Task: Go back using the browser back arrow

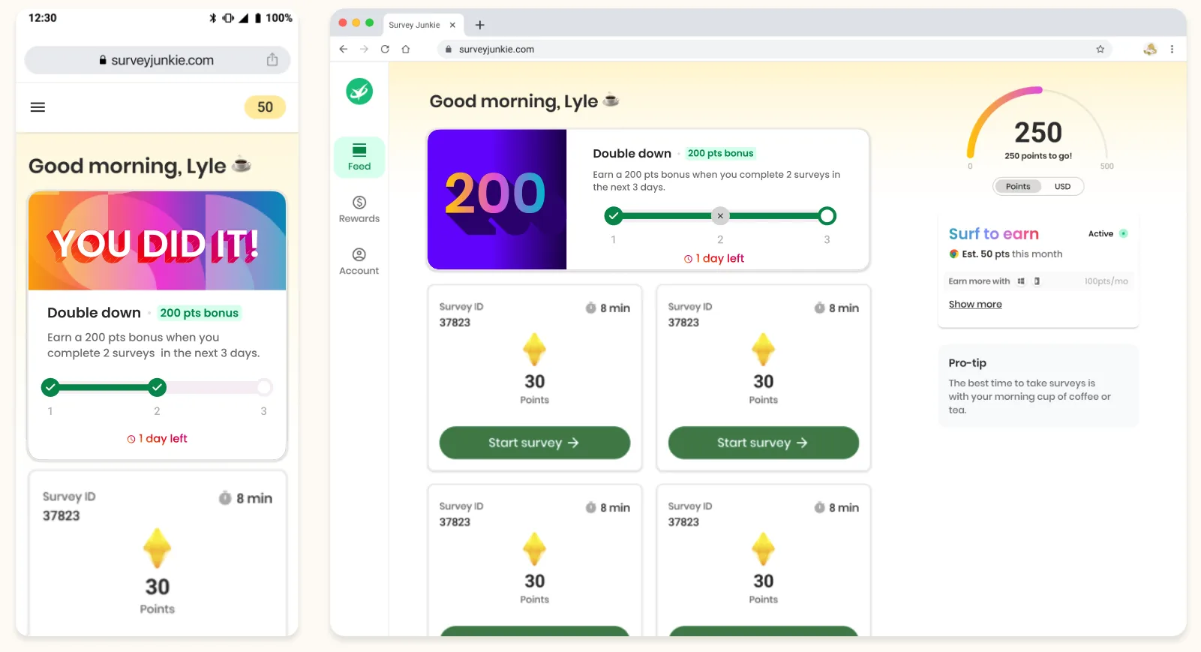Action: click(344, 50)
